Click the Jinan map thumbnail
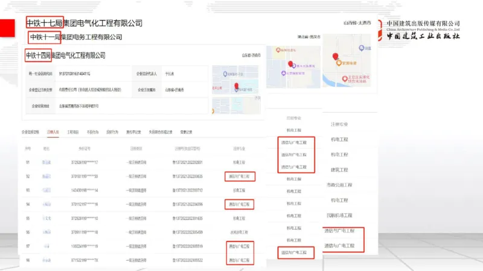This screenshot has width=483, height=271. 236,89
